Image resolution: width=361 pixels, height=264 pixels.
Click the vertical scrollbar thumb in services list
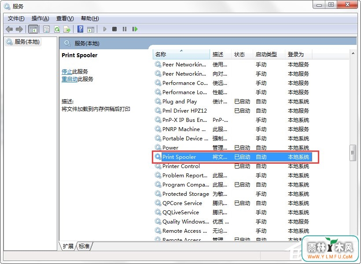[353, 153]
